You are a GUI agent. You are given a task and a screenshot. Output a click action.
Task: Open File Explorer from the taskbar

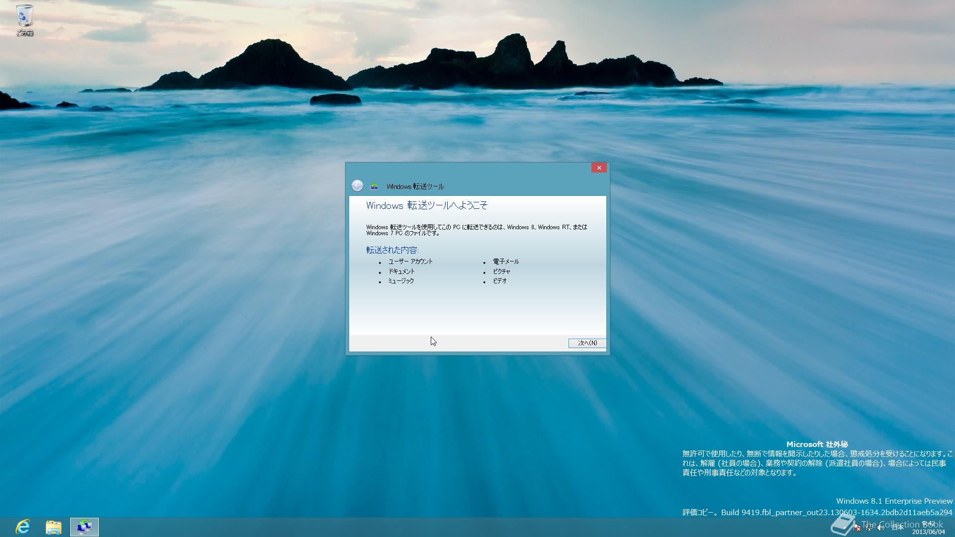click(x=54, y=527)
